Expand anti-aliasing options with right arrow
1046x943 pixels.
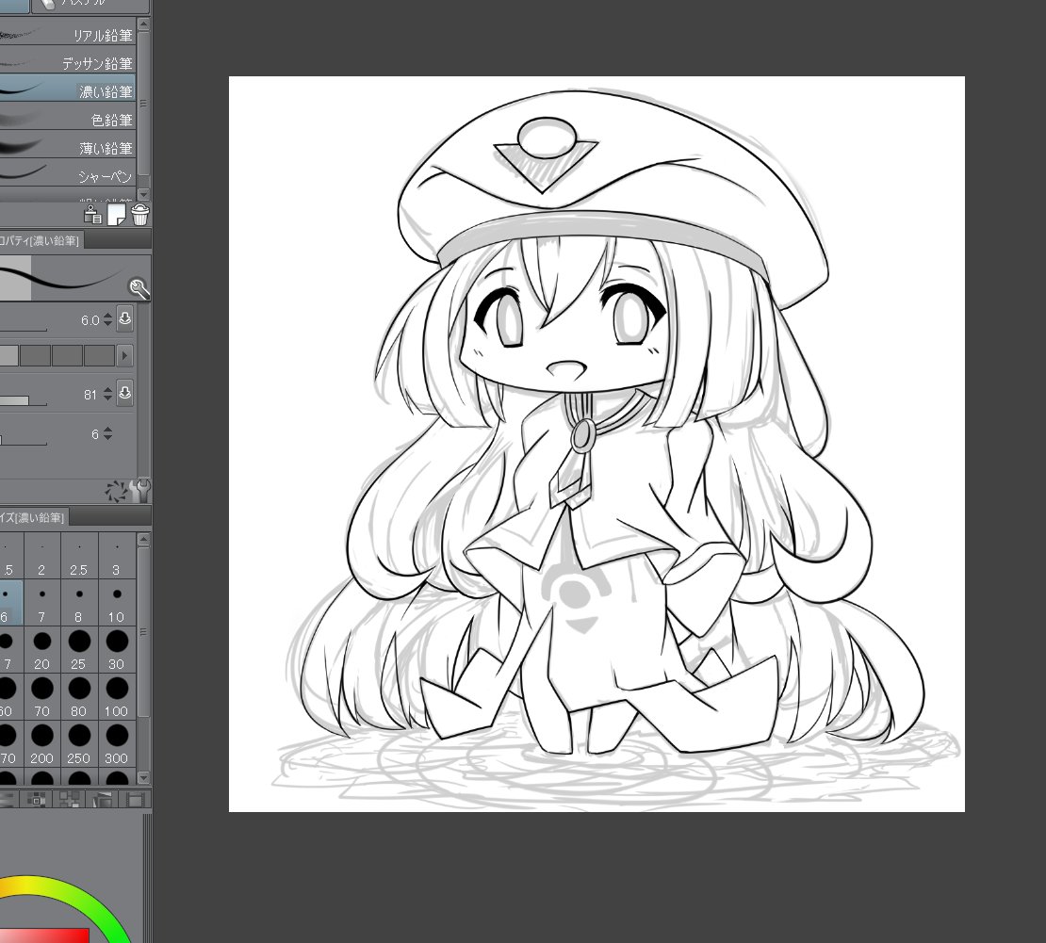pos(124,355)
